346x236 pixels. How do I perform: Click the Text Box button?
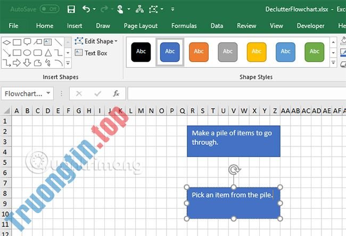click(91, 53)
